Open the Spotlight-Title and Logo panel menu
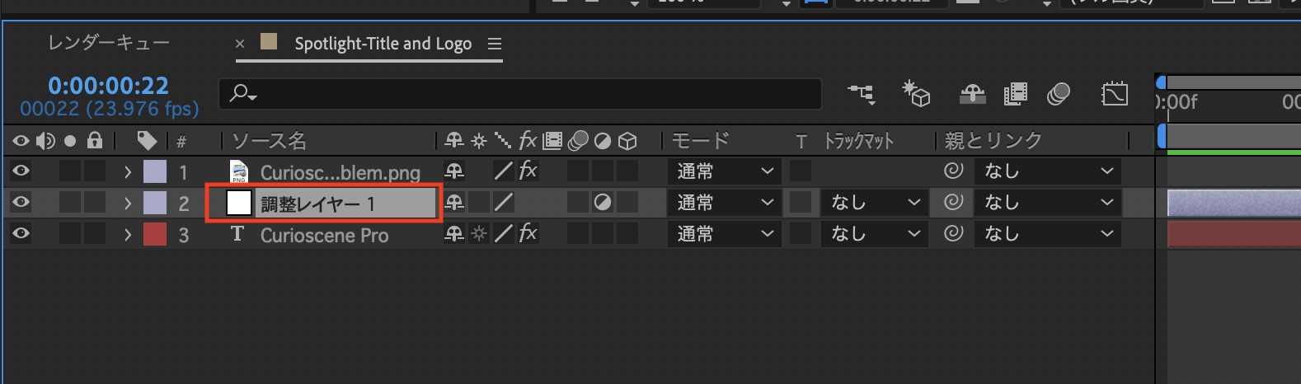The image size is (1301, 384). tap(495, 44)
